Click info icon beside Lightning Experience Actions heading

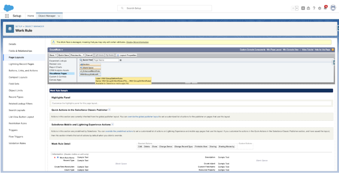(113, 124)
